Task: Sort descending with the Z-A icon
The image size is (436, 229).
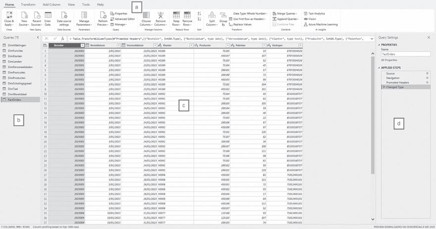Action: click(x=199, y=19)
